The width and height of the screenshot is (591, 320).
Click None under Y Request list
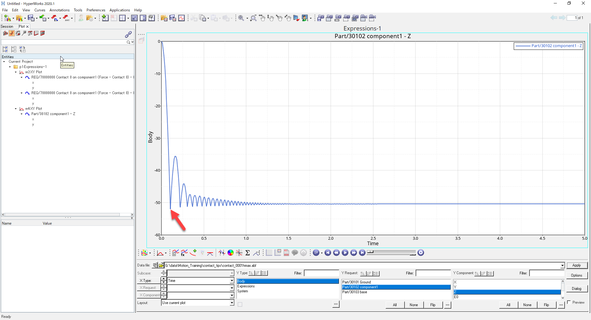pyautogui.click(x=414, y=305)
